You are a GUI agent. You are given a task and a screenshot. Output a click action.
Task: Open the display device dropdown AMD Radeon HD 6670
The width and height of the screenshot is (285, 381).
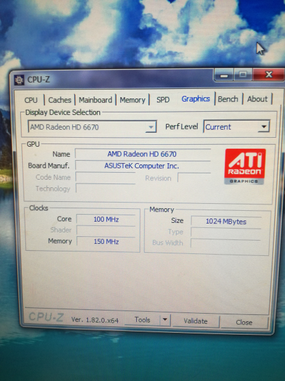point(92,127)
